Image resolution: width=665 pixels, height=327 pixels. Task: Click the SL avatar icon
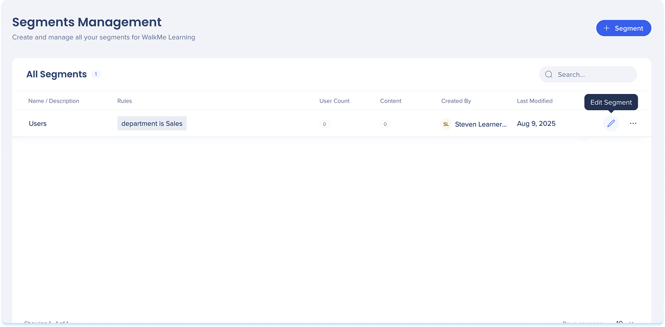[446, 124]
